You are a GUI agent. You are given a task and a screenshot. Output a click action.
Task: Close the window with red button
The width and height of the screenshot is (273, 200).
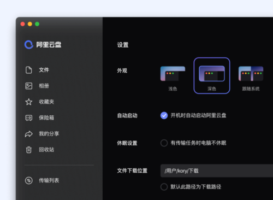pos(22,24)
